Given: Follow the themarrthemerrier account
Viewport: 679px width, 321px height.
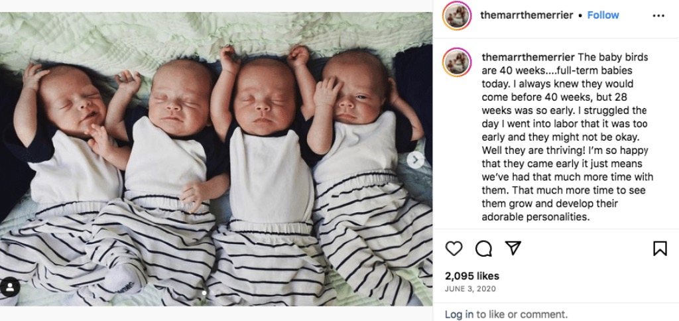Looking at the screenshot, I should 603,15.
